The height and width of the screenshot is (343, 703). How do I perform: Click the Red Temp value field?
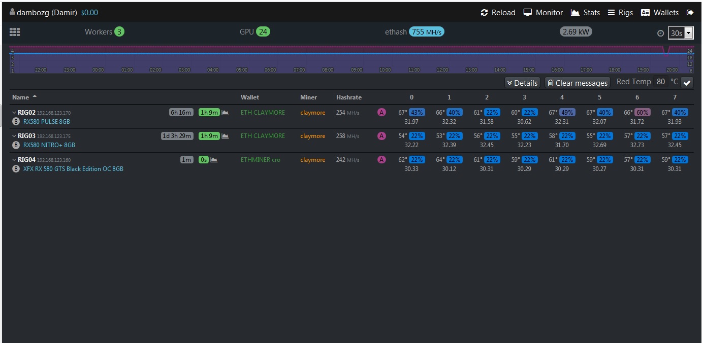tap(660, 82)
